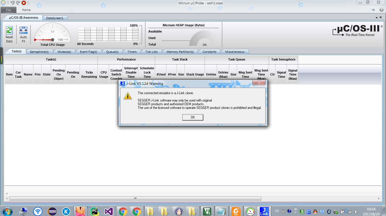Open the Semaphore(s) tab
The image size is (386, 216).
pos(39,52)
